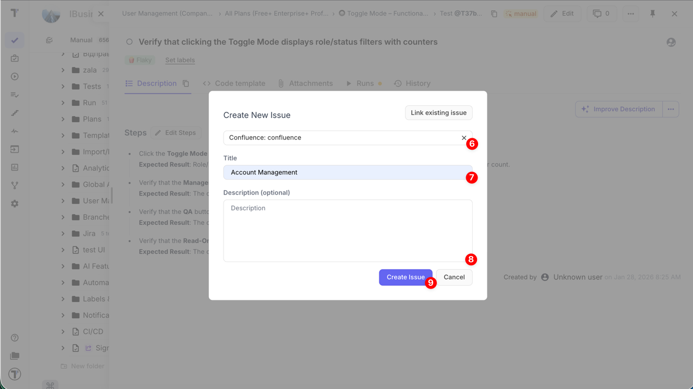
Task: Click the Create Issue button
Action: point(405,277)
